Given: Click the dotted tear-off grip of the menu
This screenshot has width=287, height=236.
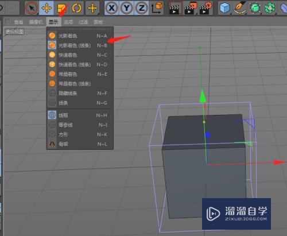Looking at the screenshot, I should click(80, 29).
